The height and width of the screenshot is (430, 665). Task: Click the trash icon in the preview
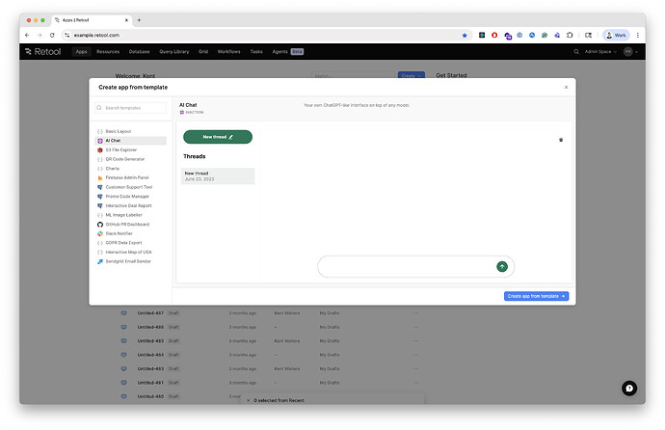click(x=561, y=140)
